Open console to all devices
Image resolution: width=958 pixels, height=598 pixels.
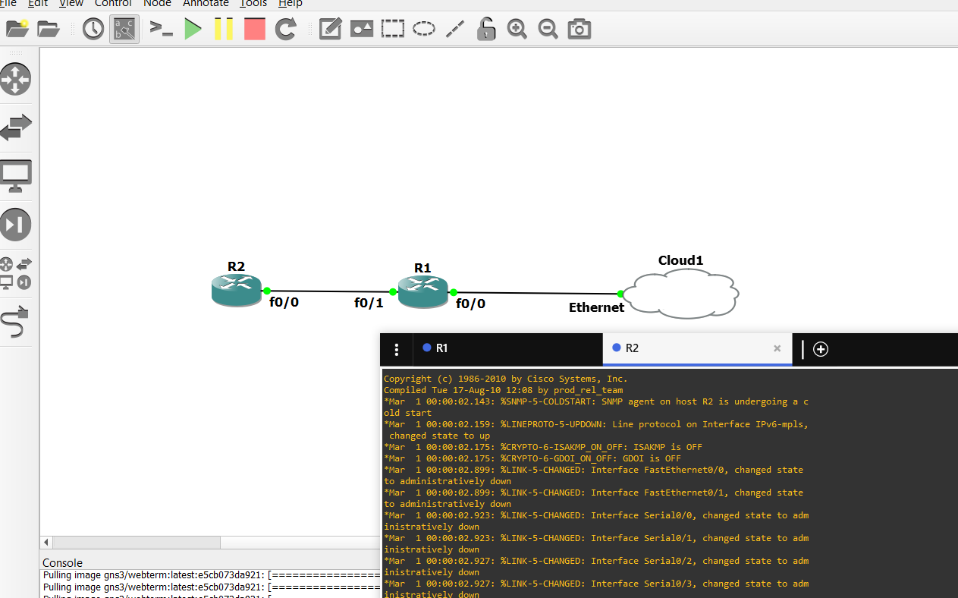(x=161, y=29)
